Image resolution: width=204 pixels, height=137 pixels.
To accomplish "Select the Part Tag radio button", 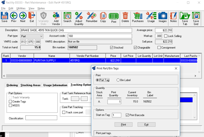I will (x=97, y=80).
